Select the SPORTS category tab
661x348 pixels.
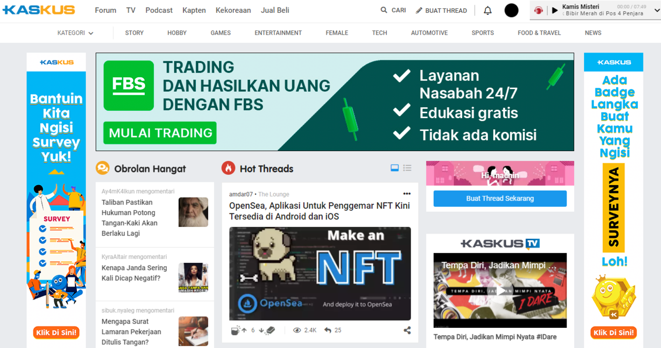point(483,32)
